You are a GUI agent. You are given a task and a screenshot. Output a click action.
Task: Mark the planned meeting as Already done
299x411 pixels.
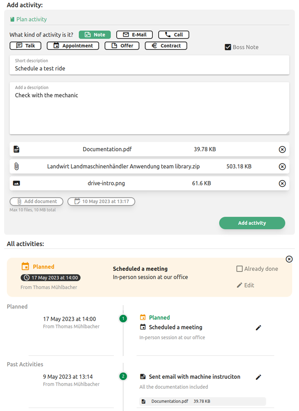[x=240, y=269]
